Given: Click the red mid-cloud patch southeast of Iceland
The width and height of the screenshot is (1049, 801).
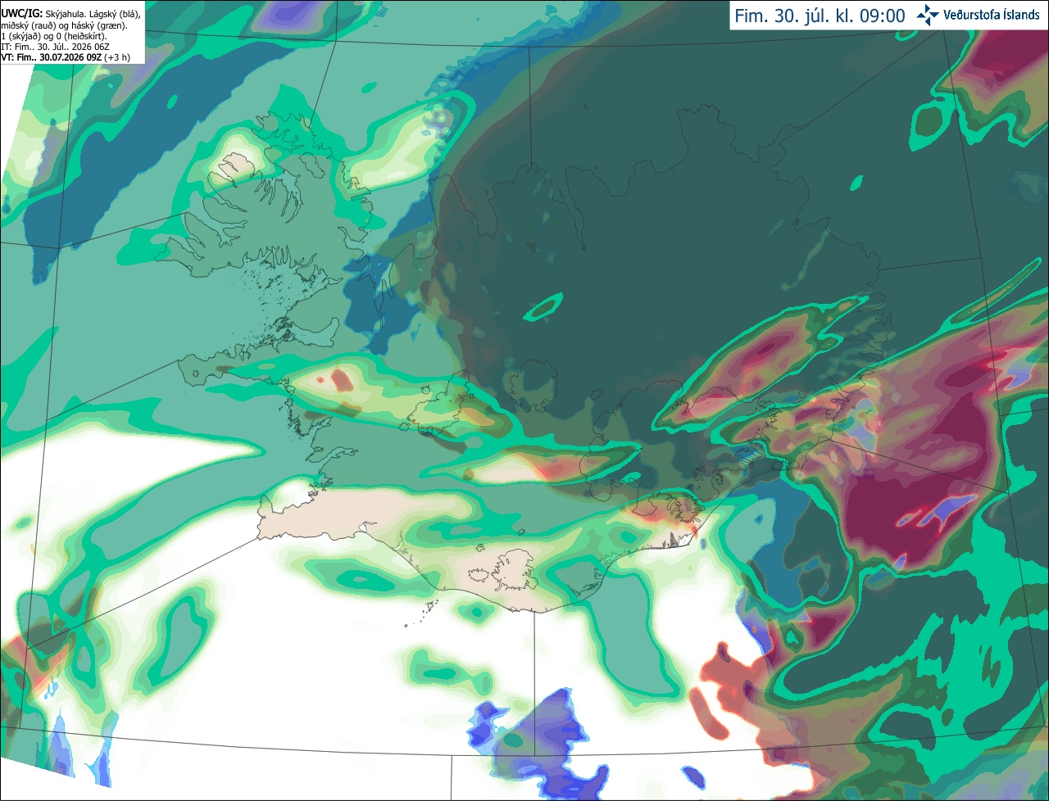Looking at the screenshot, I should pos(725,680).
